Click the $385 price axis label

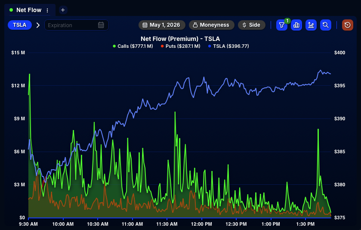click(340, 152)
